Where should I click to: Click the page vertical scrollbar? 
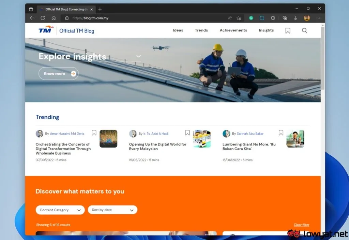[323, 58]
